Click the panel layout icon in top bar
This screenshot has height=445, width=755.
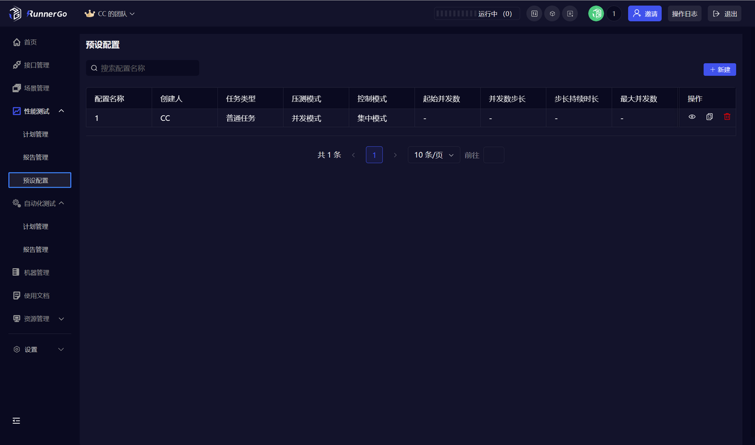(534, 13)
